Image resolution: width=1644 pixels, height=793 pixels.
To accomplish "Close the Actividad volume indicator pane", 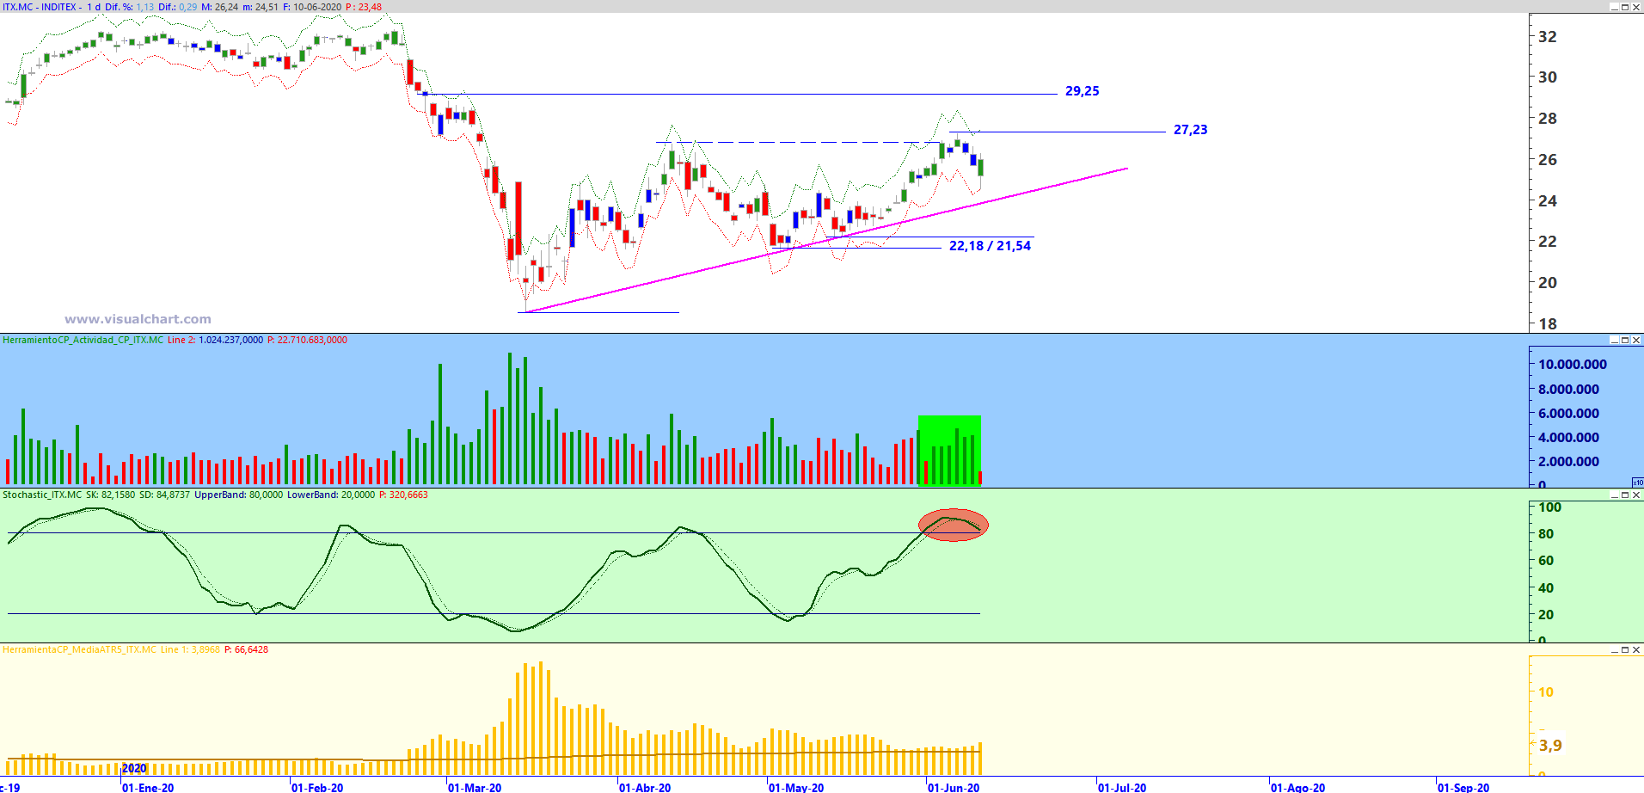I will pyautogui.click(x=1636, y=340).
